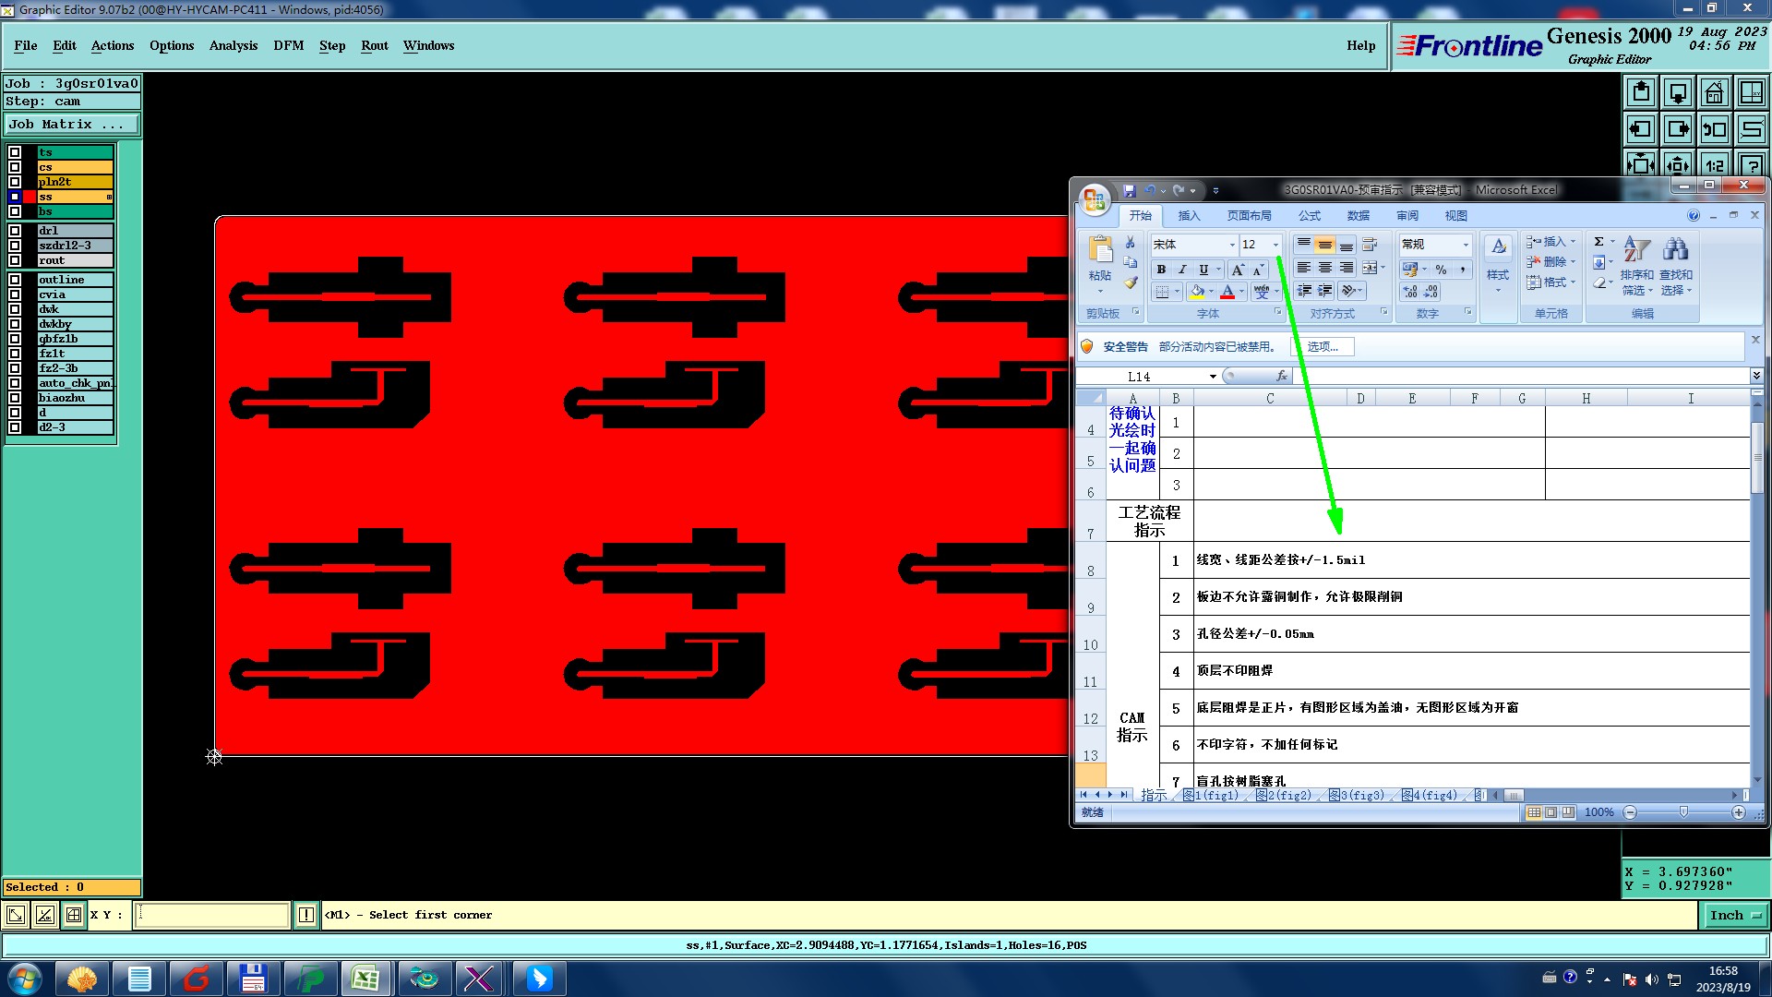Click the percent style icon
Image resolution: width=1772 pixels, height=997 pixels.
1441,270
